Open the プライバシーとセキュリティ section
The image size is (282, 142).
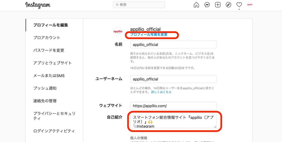click(x=54, y=116)
